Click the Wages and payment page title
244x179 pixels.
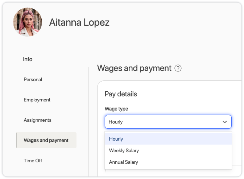coord(134,68)
